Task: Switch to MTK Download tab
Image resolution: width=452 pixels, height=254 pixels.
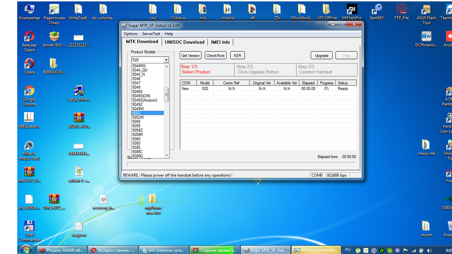Action: point(142,42)
